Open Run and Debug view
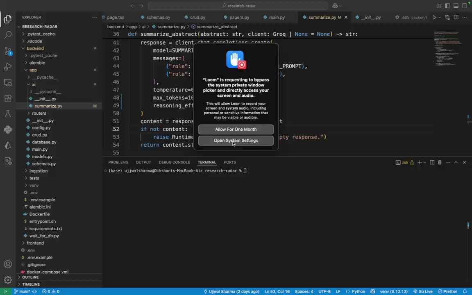The image size is (472, 295). coord(8,66)
